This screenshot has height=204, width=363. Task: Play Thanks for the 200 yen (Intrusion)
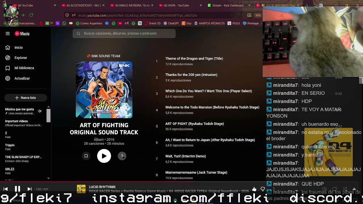coord(191,75)
